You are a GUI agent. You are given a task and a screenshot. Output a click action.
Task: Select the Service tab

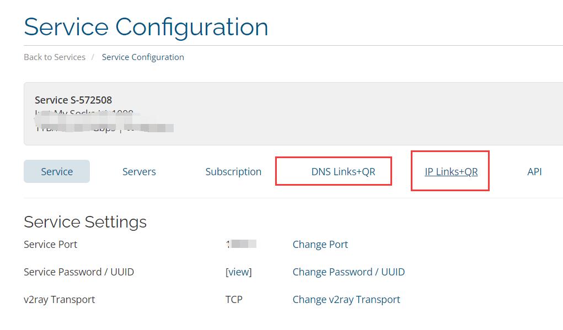[x=57, y=171]
